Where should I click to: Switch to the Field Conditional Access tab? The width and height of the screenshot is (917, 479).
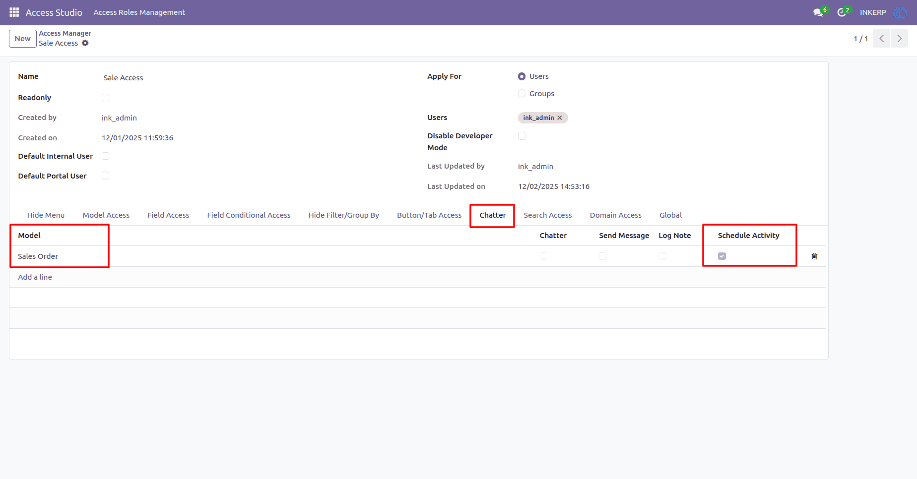(x=249, y=215)
